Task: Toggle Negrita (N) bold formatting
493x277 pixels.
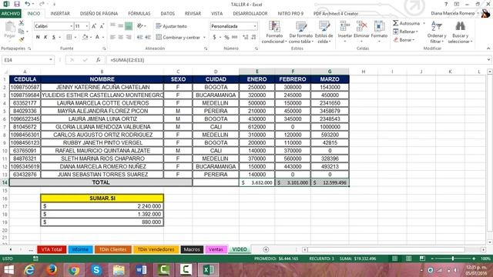Action: [38, 37]
